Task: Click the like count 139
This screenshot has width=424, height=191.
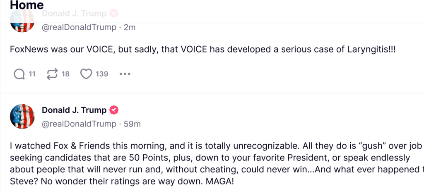Action: coord(102,74)
